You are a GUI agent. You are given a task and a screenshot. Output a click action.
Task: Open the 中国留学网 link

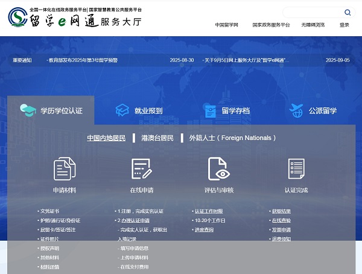coord(226,25)
